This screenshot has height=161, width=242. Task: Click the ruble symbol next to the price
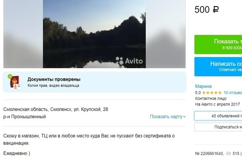[215, 10]
